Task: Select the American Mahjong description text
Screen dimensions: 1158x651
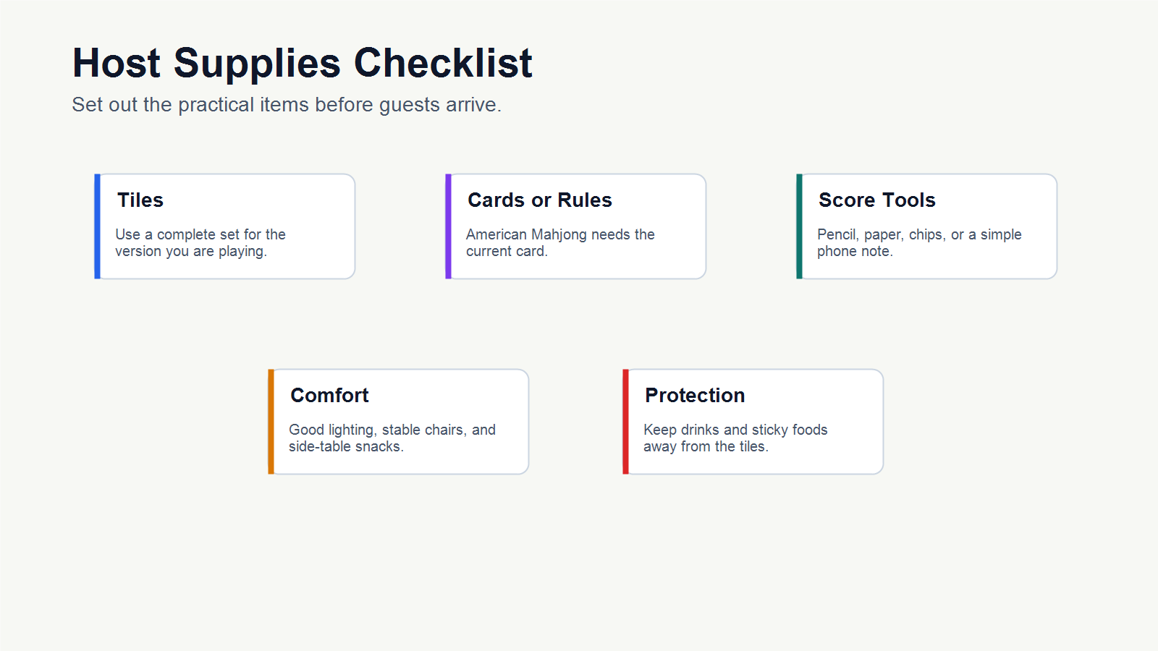Action: point(560,243)
